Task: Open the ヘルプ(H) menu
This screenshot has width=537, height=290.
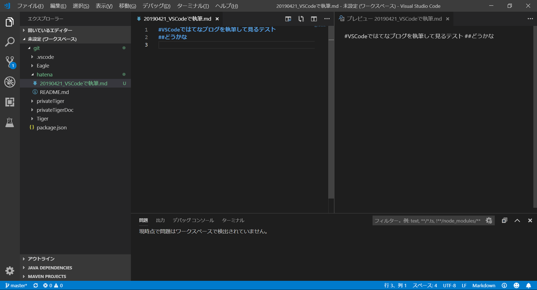Action: [226, 6]
